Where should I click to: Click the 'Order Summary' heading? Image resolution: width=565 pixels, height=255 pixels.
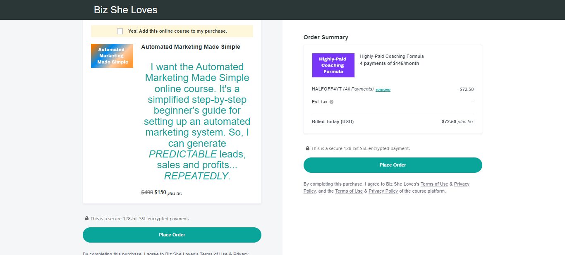326,37
